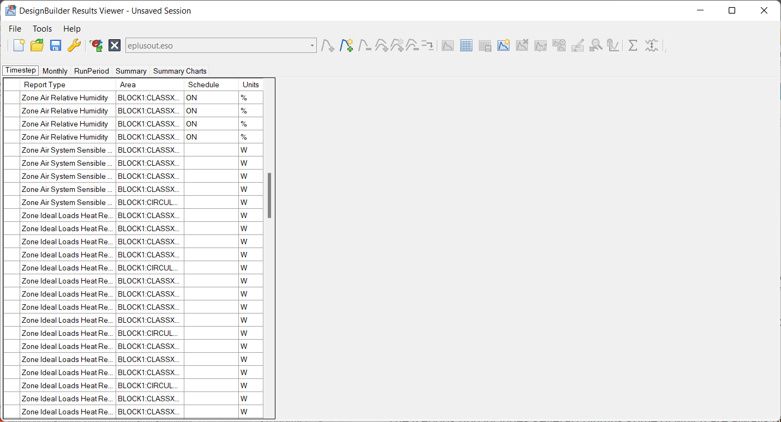Open the Help menu

71,29
